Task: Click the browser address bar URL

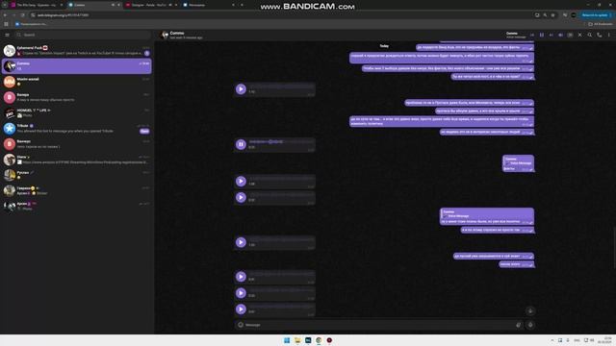Action: point(63,15)
